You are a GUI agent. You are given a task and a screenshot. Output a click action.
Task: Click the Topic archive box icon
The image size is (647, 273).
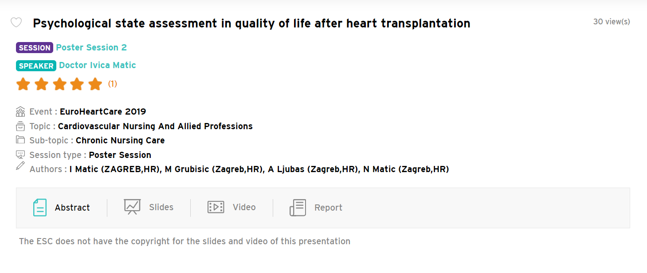click(20, 126)
